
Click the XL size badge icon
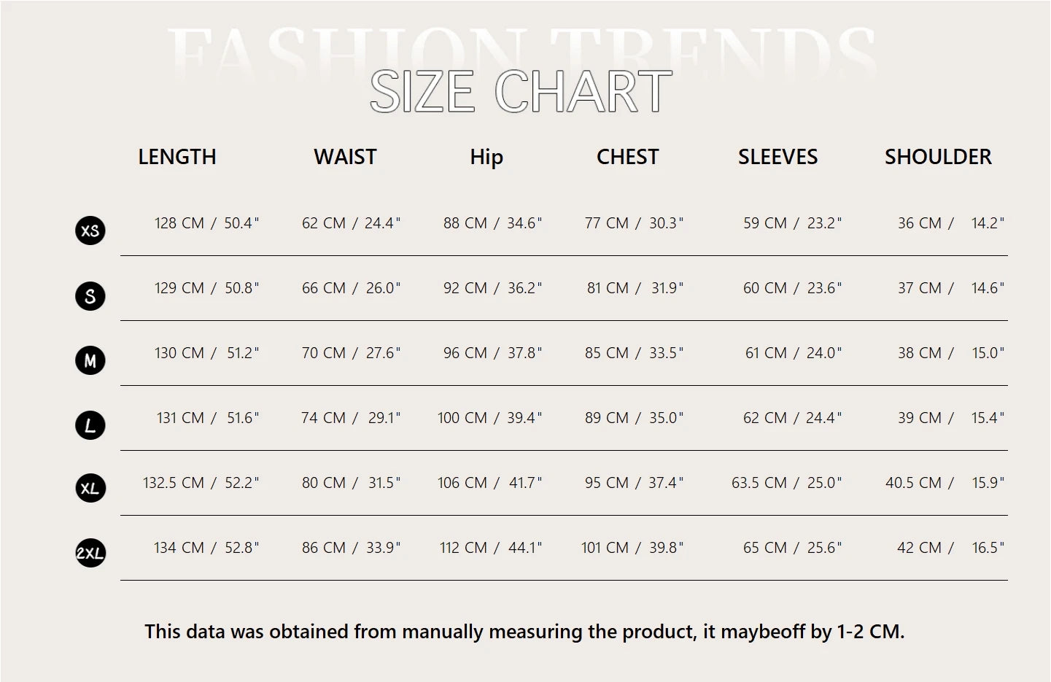90,488
